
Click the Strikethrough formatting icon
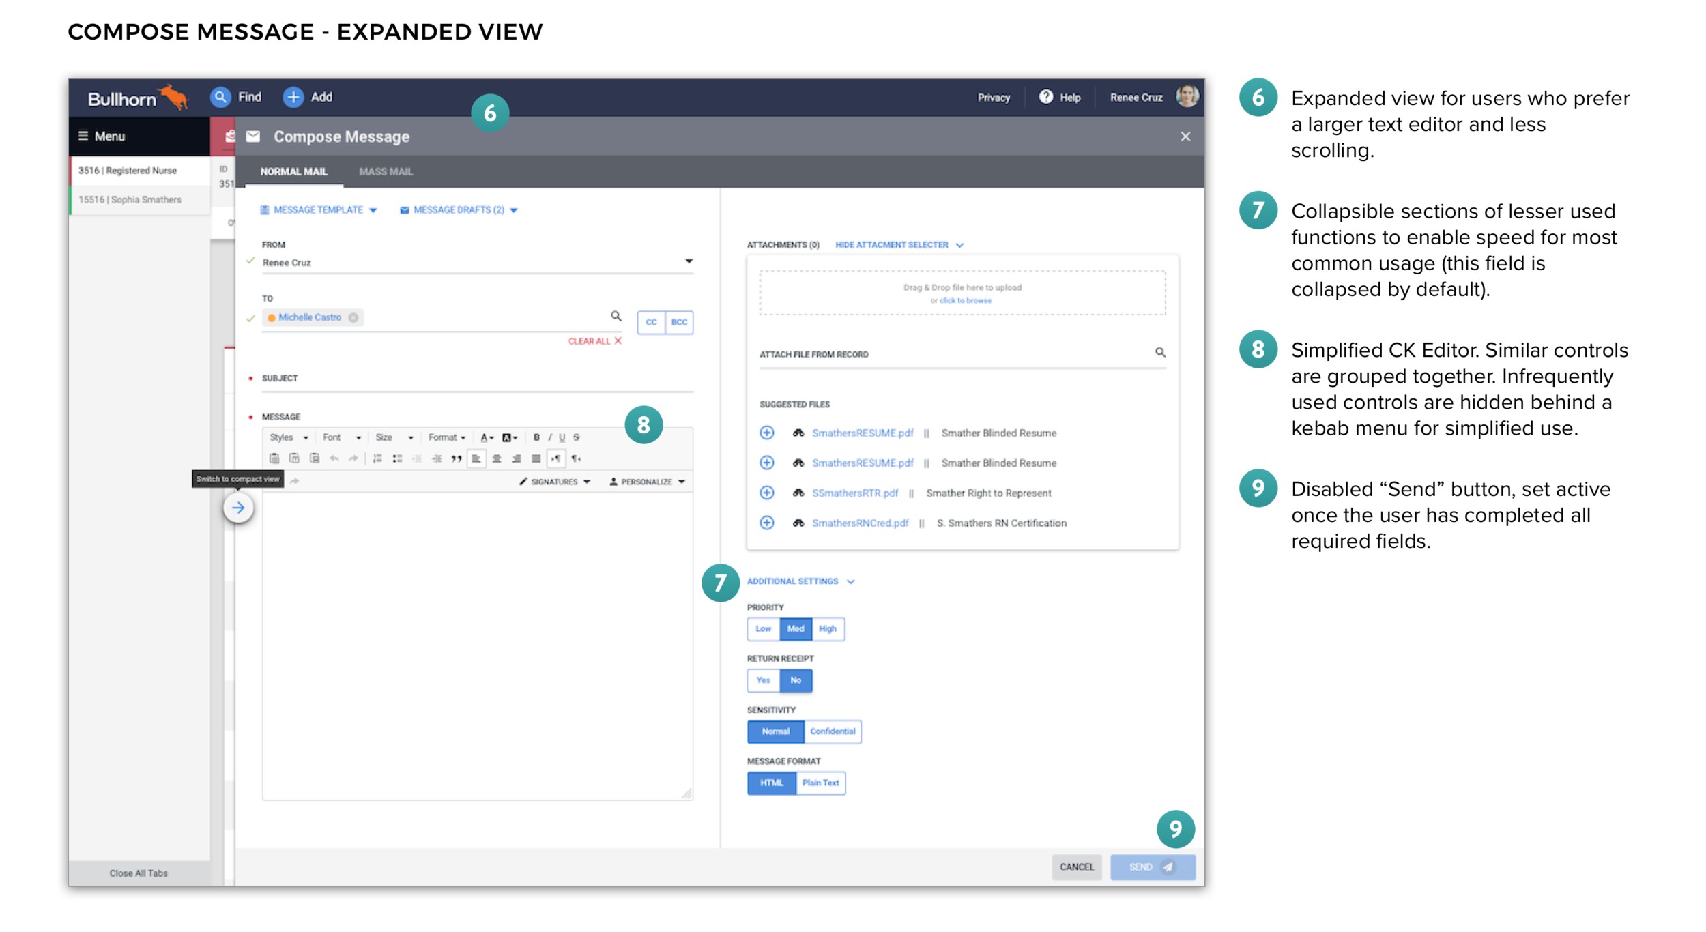tap(577, 437)
